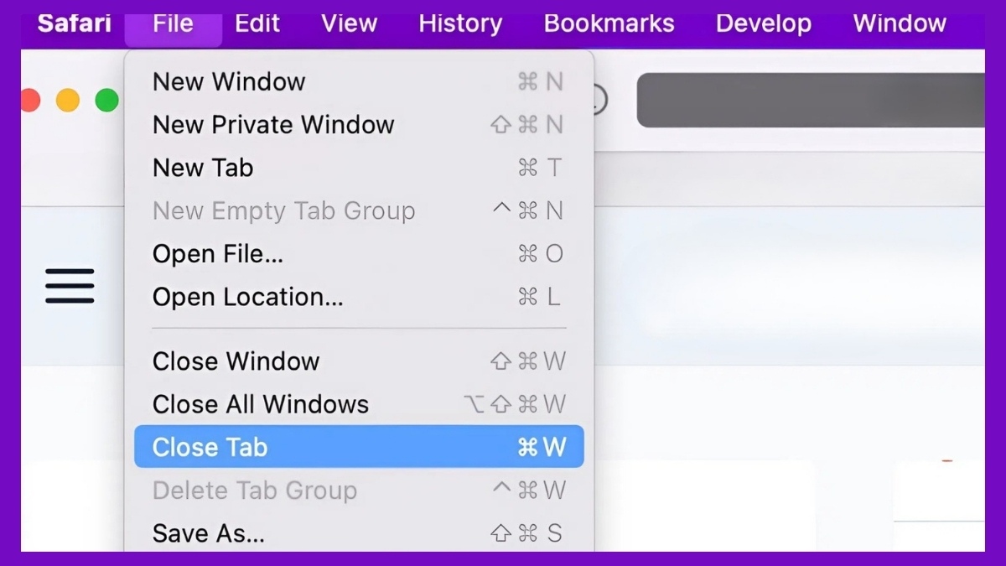Open the View menu

point(349,23)
